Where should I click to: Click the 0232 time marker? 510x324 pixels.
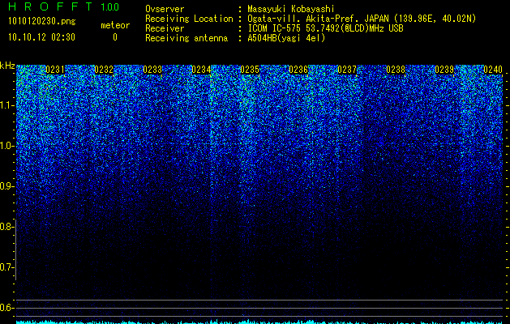pyautogui.click(x=104, y=70)
